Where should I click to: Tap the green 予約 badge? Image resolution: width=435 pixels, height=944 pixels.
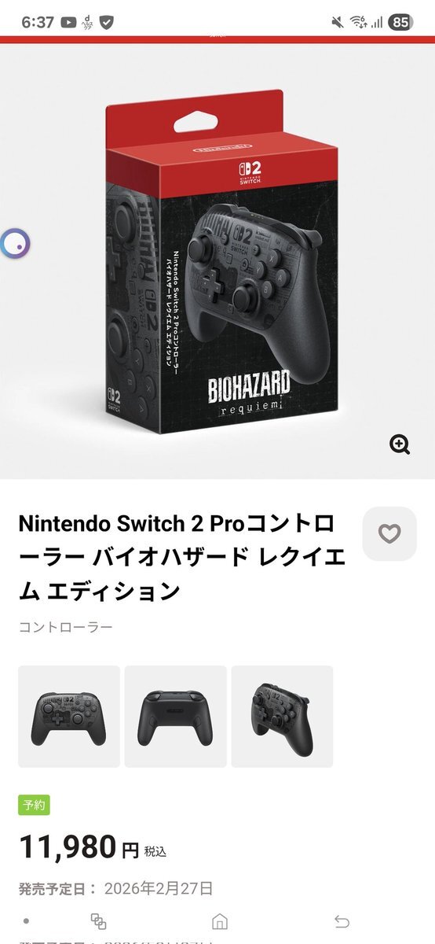tap(34, 805)
